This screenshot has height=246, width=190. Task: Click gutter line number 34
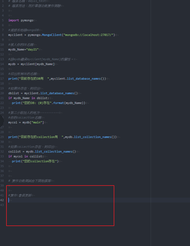point(2,161)
